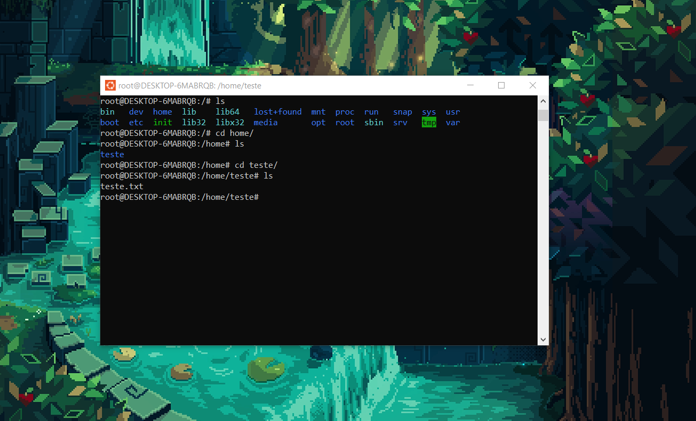Click the 'boot' directory name
696x421 pixels.
[x=110, y=123]
